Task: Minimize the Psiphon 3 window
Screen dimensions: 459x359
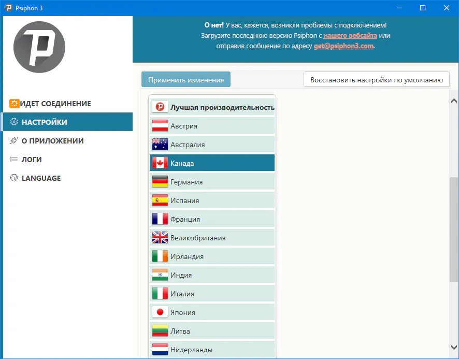Action: [x=399, y=8]
